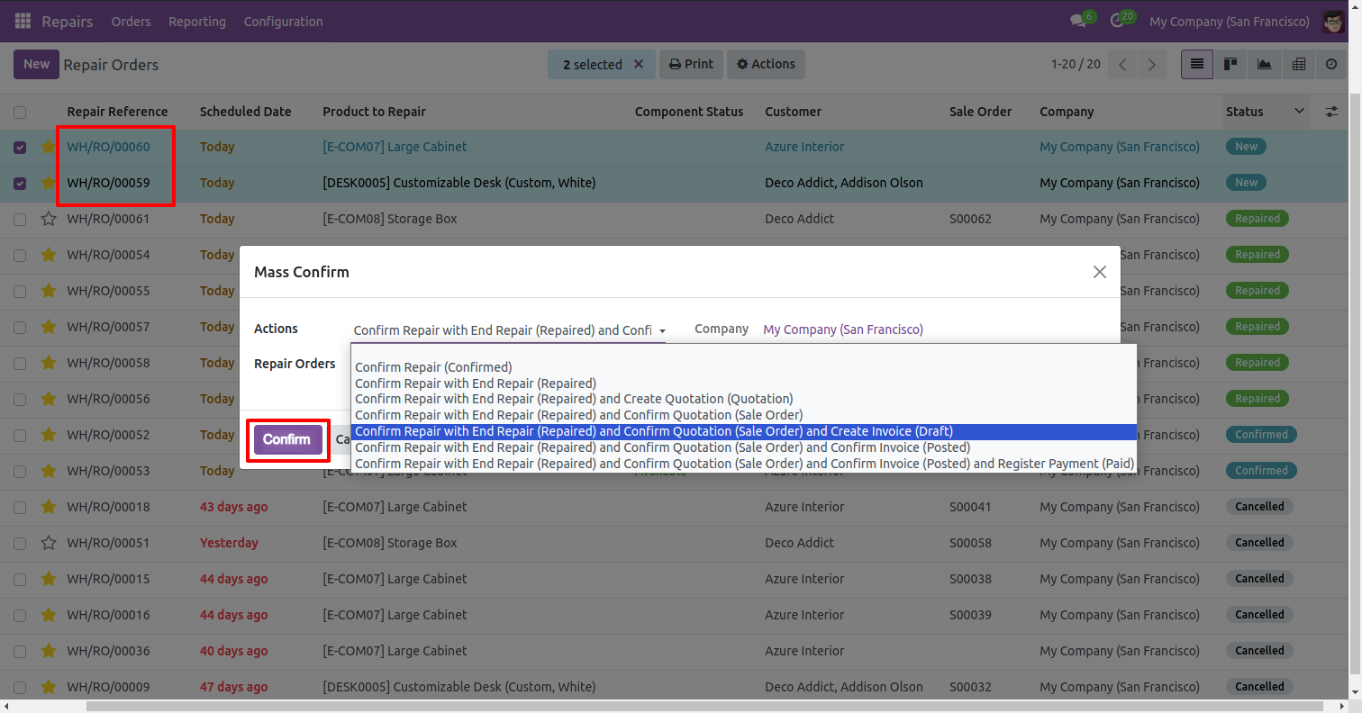Switch to Pivot view
This screenshot has width=1362, height=713.
click(1298, 65)
